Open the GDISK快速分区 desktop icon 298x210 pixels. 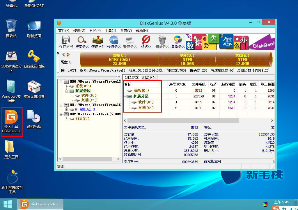tap(11, 61)
